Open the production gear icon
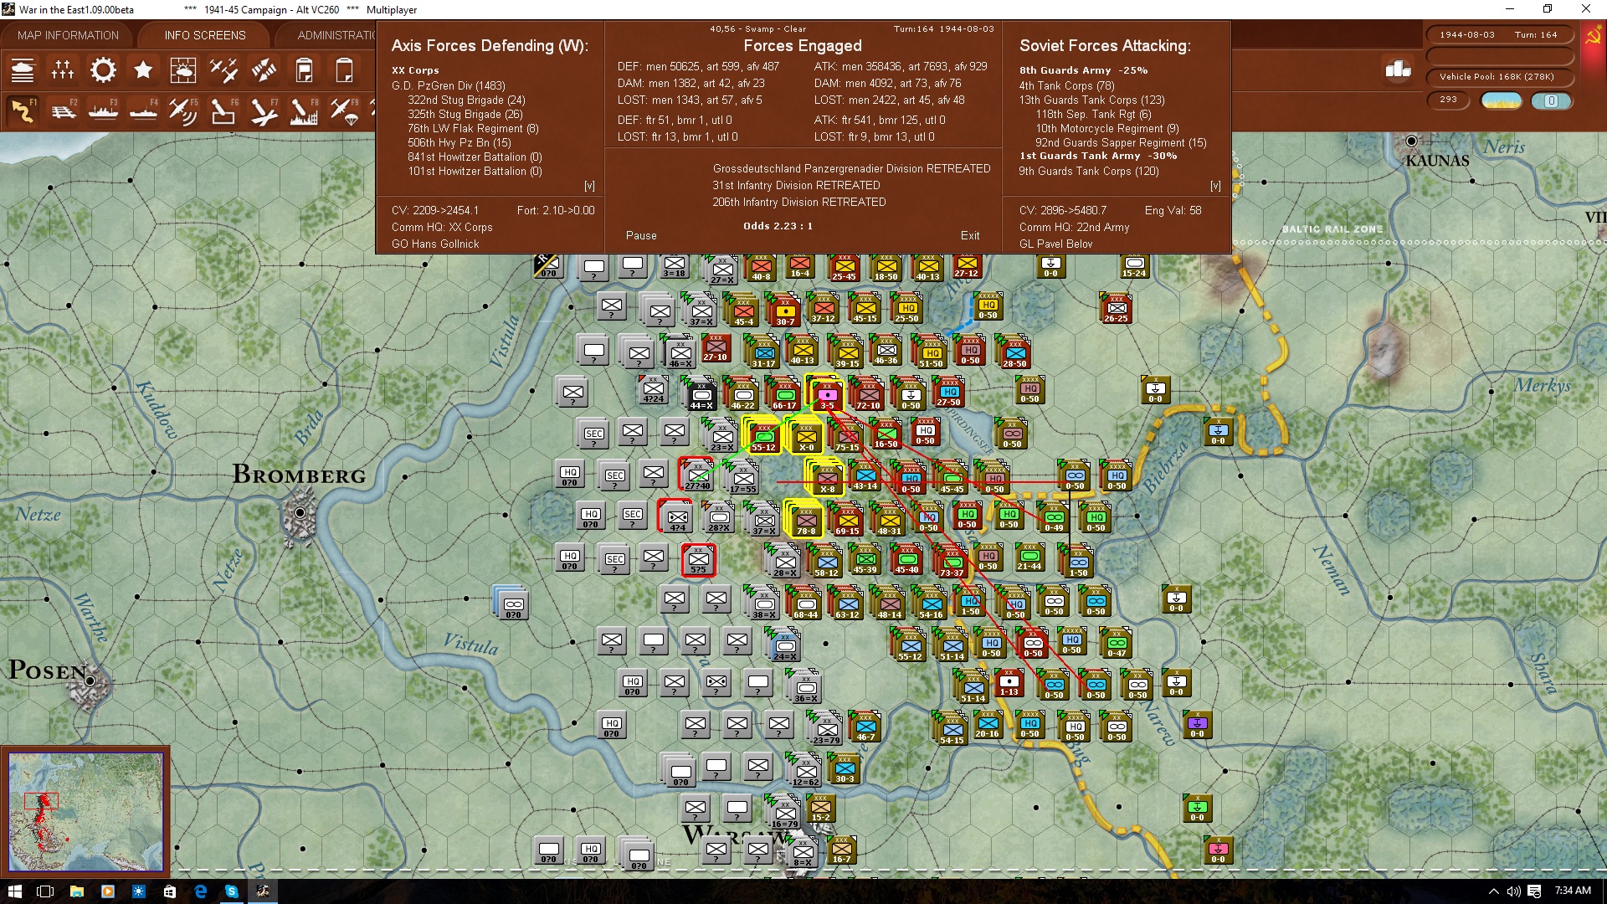Image resolution: width=1607 pixels, height=904 pixels. point(103,70)
